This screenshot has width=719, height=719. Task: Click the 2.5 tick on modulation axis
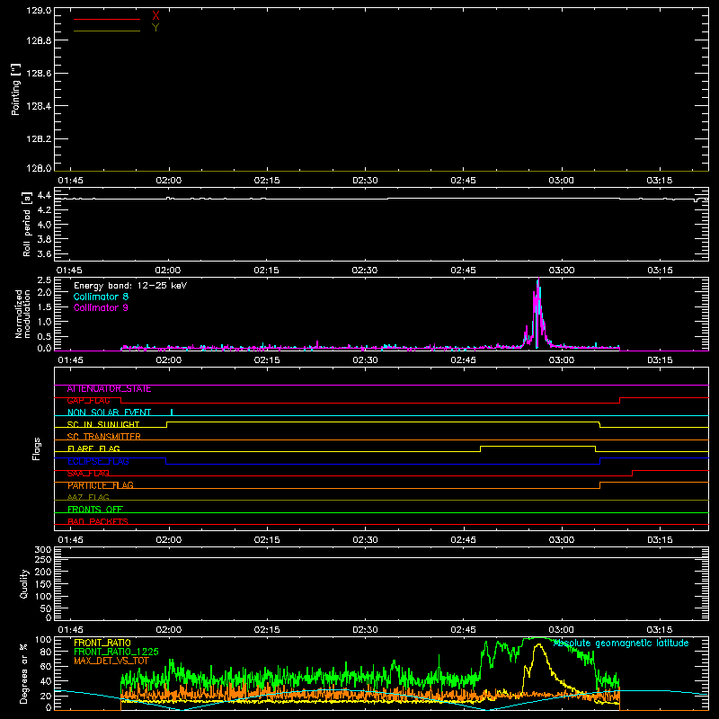click(44, 280)
